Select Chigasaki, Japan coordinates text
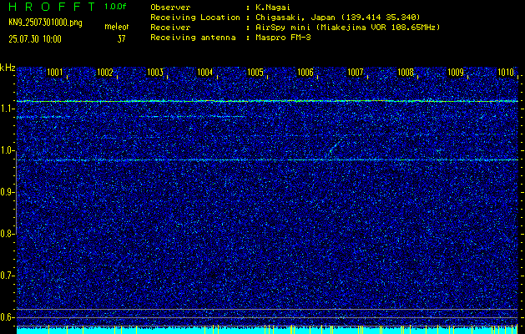The height and width of the screenshot is (334, 525). coord(337,18)
